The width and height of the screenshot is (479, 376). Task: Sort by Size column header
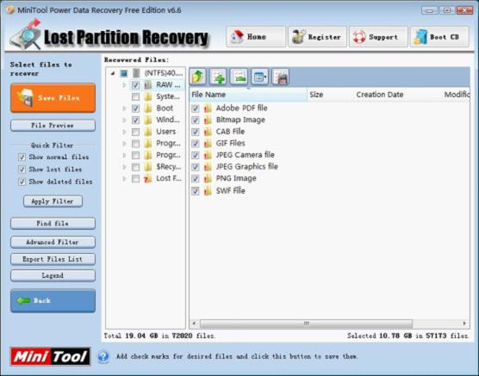click(x=331, y=95)
